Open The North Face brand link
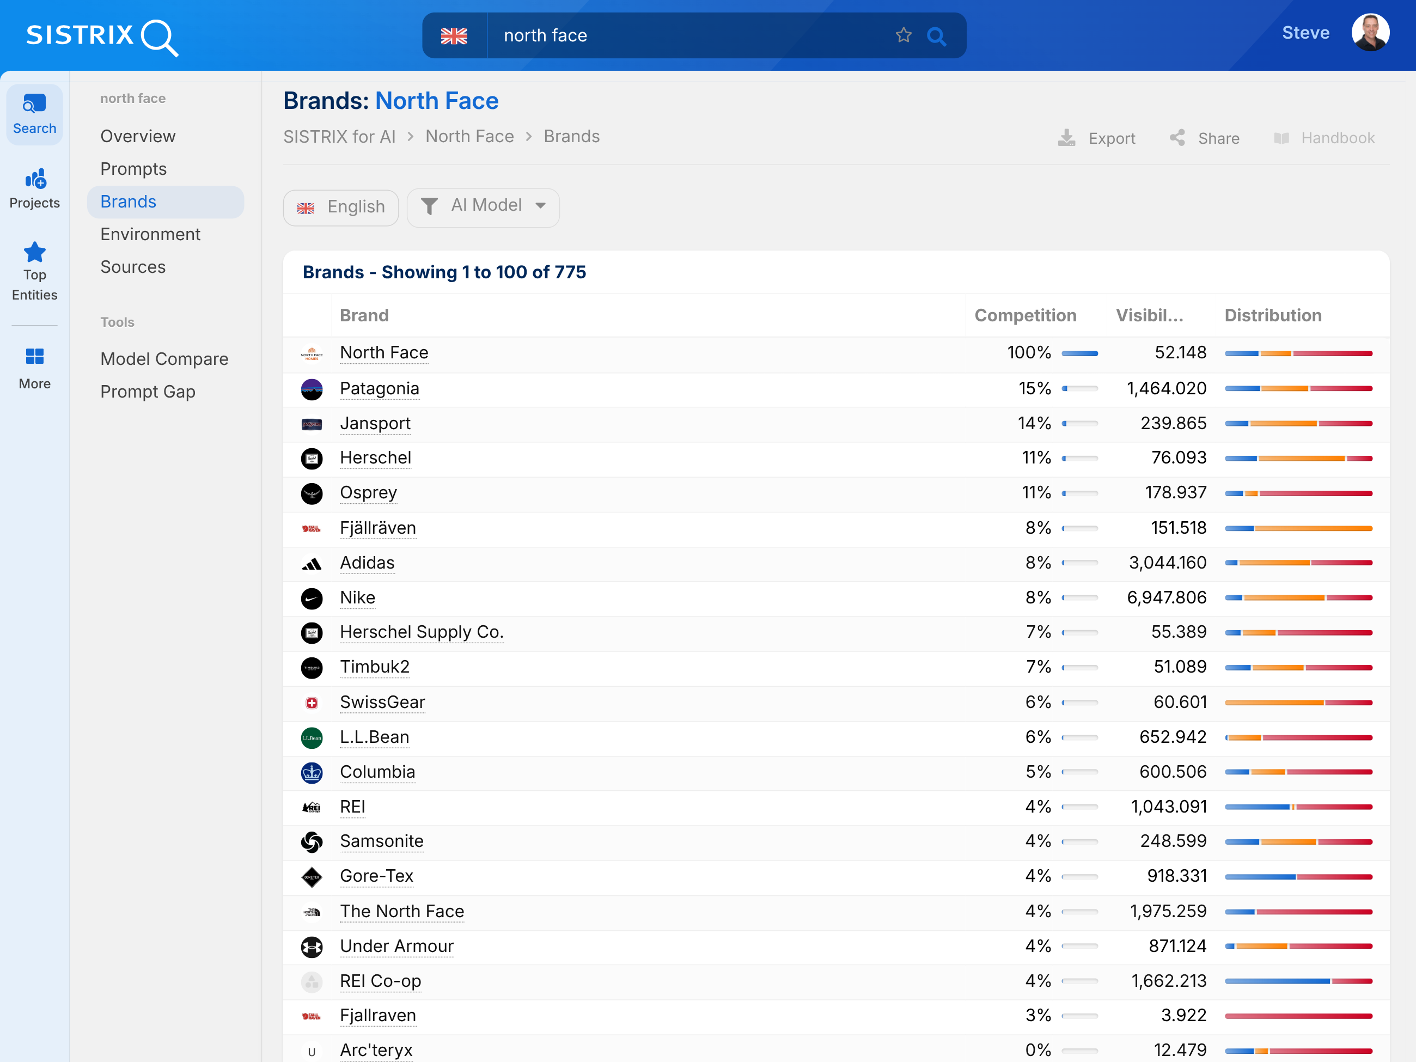 402,912
